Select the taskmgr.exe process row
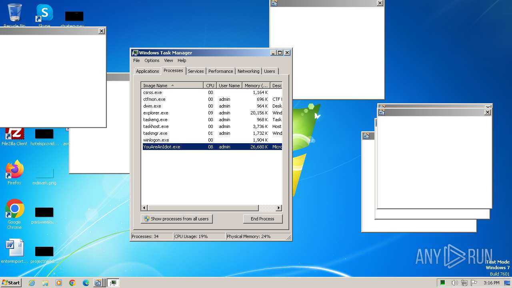The height and width of the screenshot is (288, 512). [212, 133]
